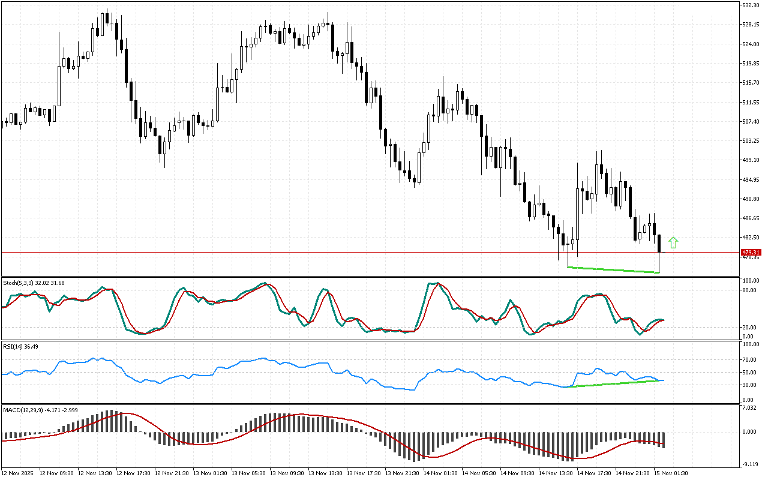
Task: Click the MACD -9.119 scale label
Action: 749,463
